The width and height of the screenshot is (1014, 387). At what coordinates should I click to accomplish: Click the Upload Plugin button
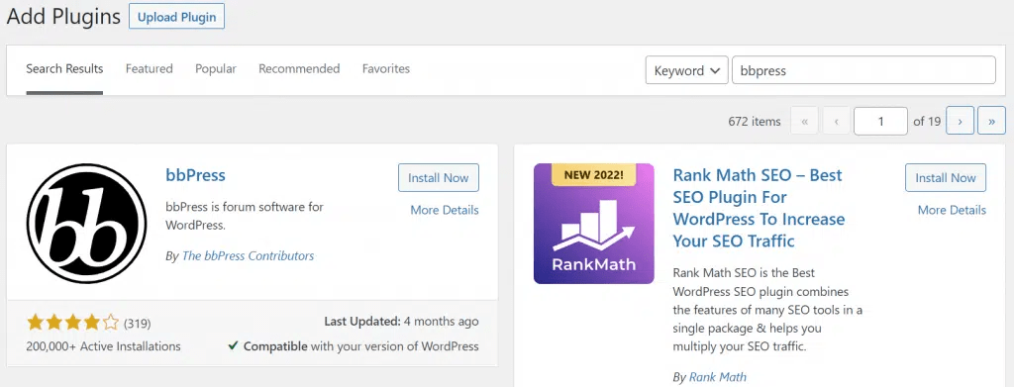click(176, 17)
